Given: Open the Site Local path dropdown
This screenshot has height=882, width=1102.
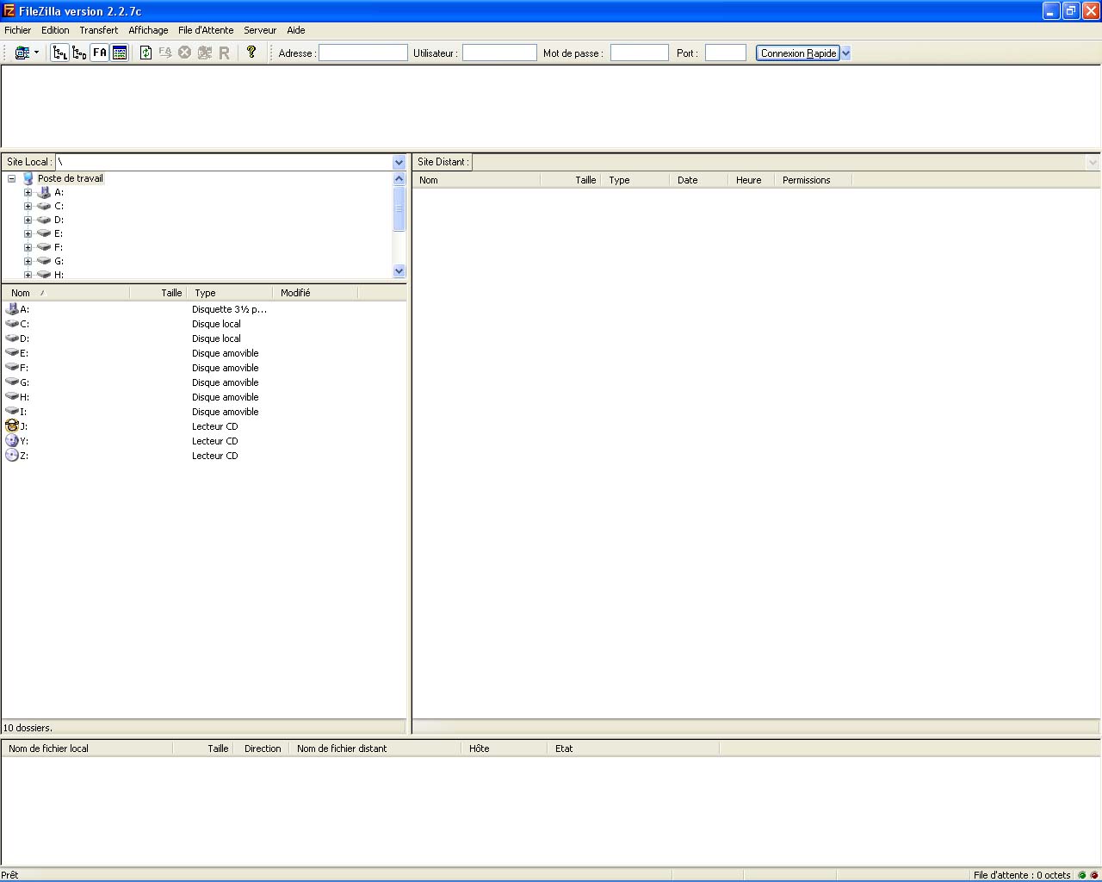Looking at the screenshot, I should coord(399,162).
